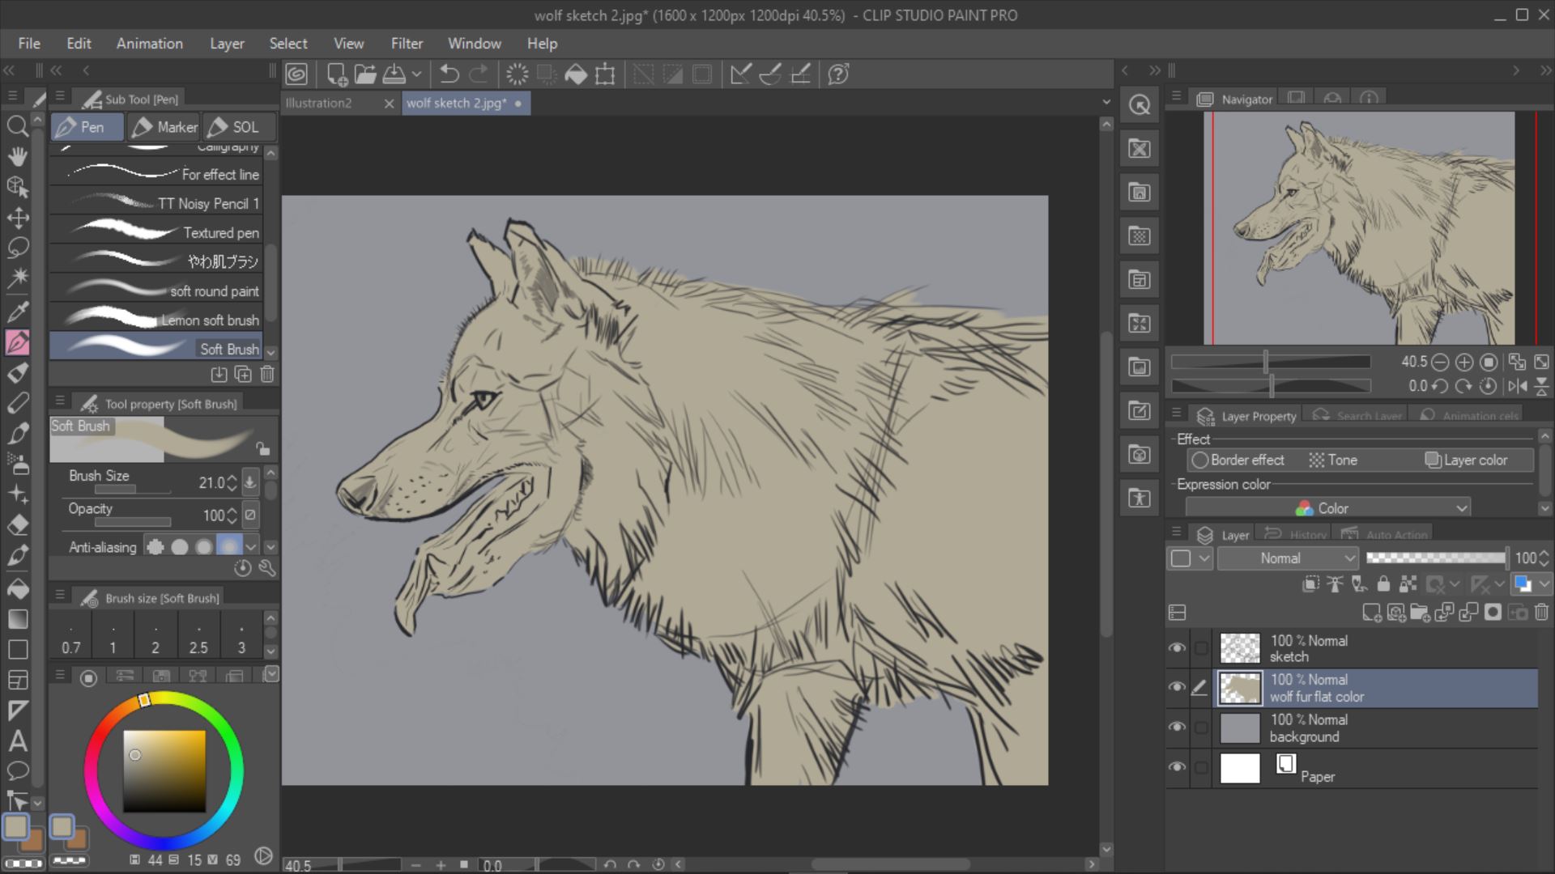The width and height of the screenshot is (1555, 874).
Task: Delete the selected sub tool with trash icon
Action: [x=267, y=374]
